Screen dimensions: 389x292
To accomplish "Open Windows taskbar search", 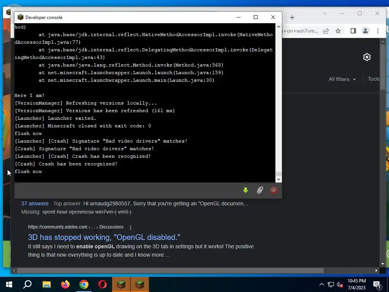I will 27,284.
